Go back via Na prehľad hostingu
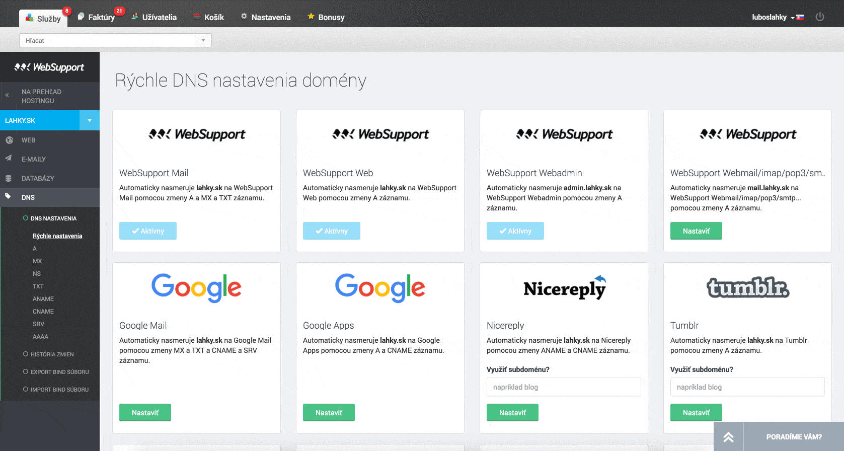Screen dimensions: 844x451 point(41,96)
